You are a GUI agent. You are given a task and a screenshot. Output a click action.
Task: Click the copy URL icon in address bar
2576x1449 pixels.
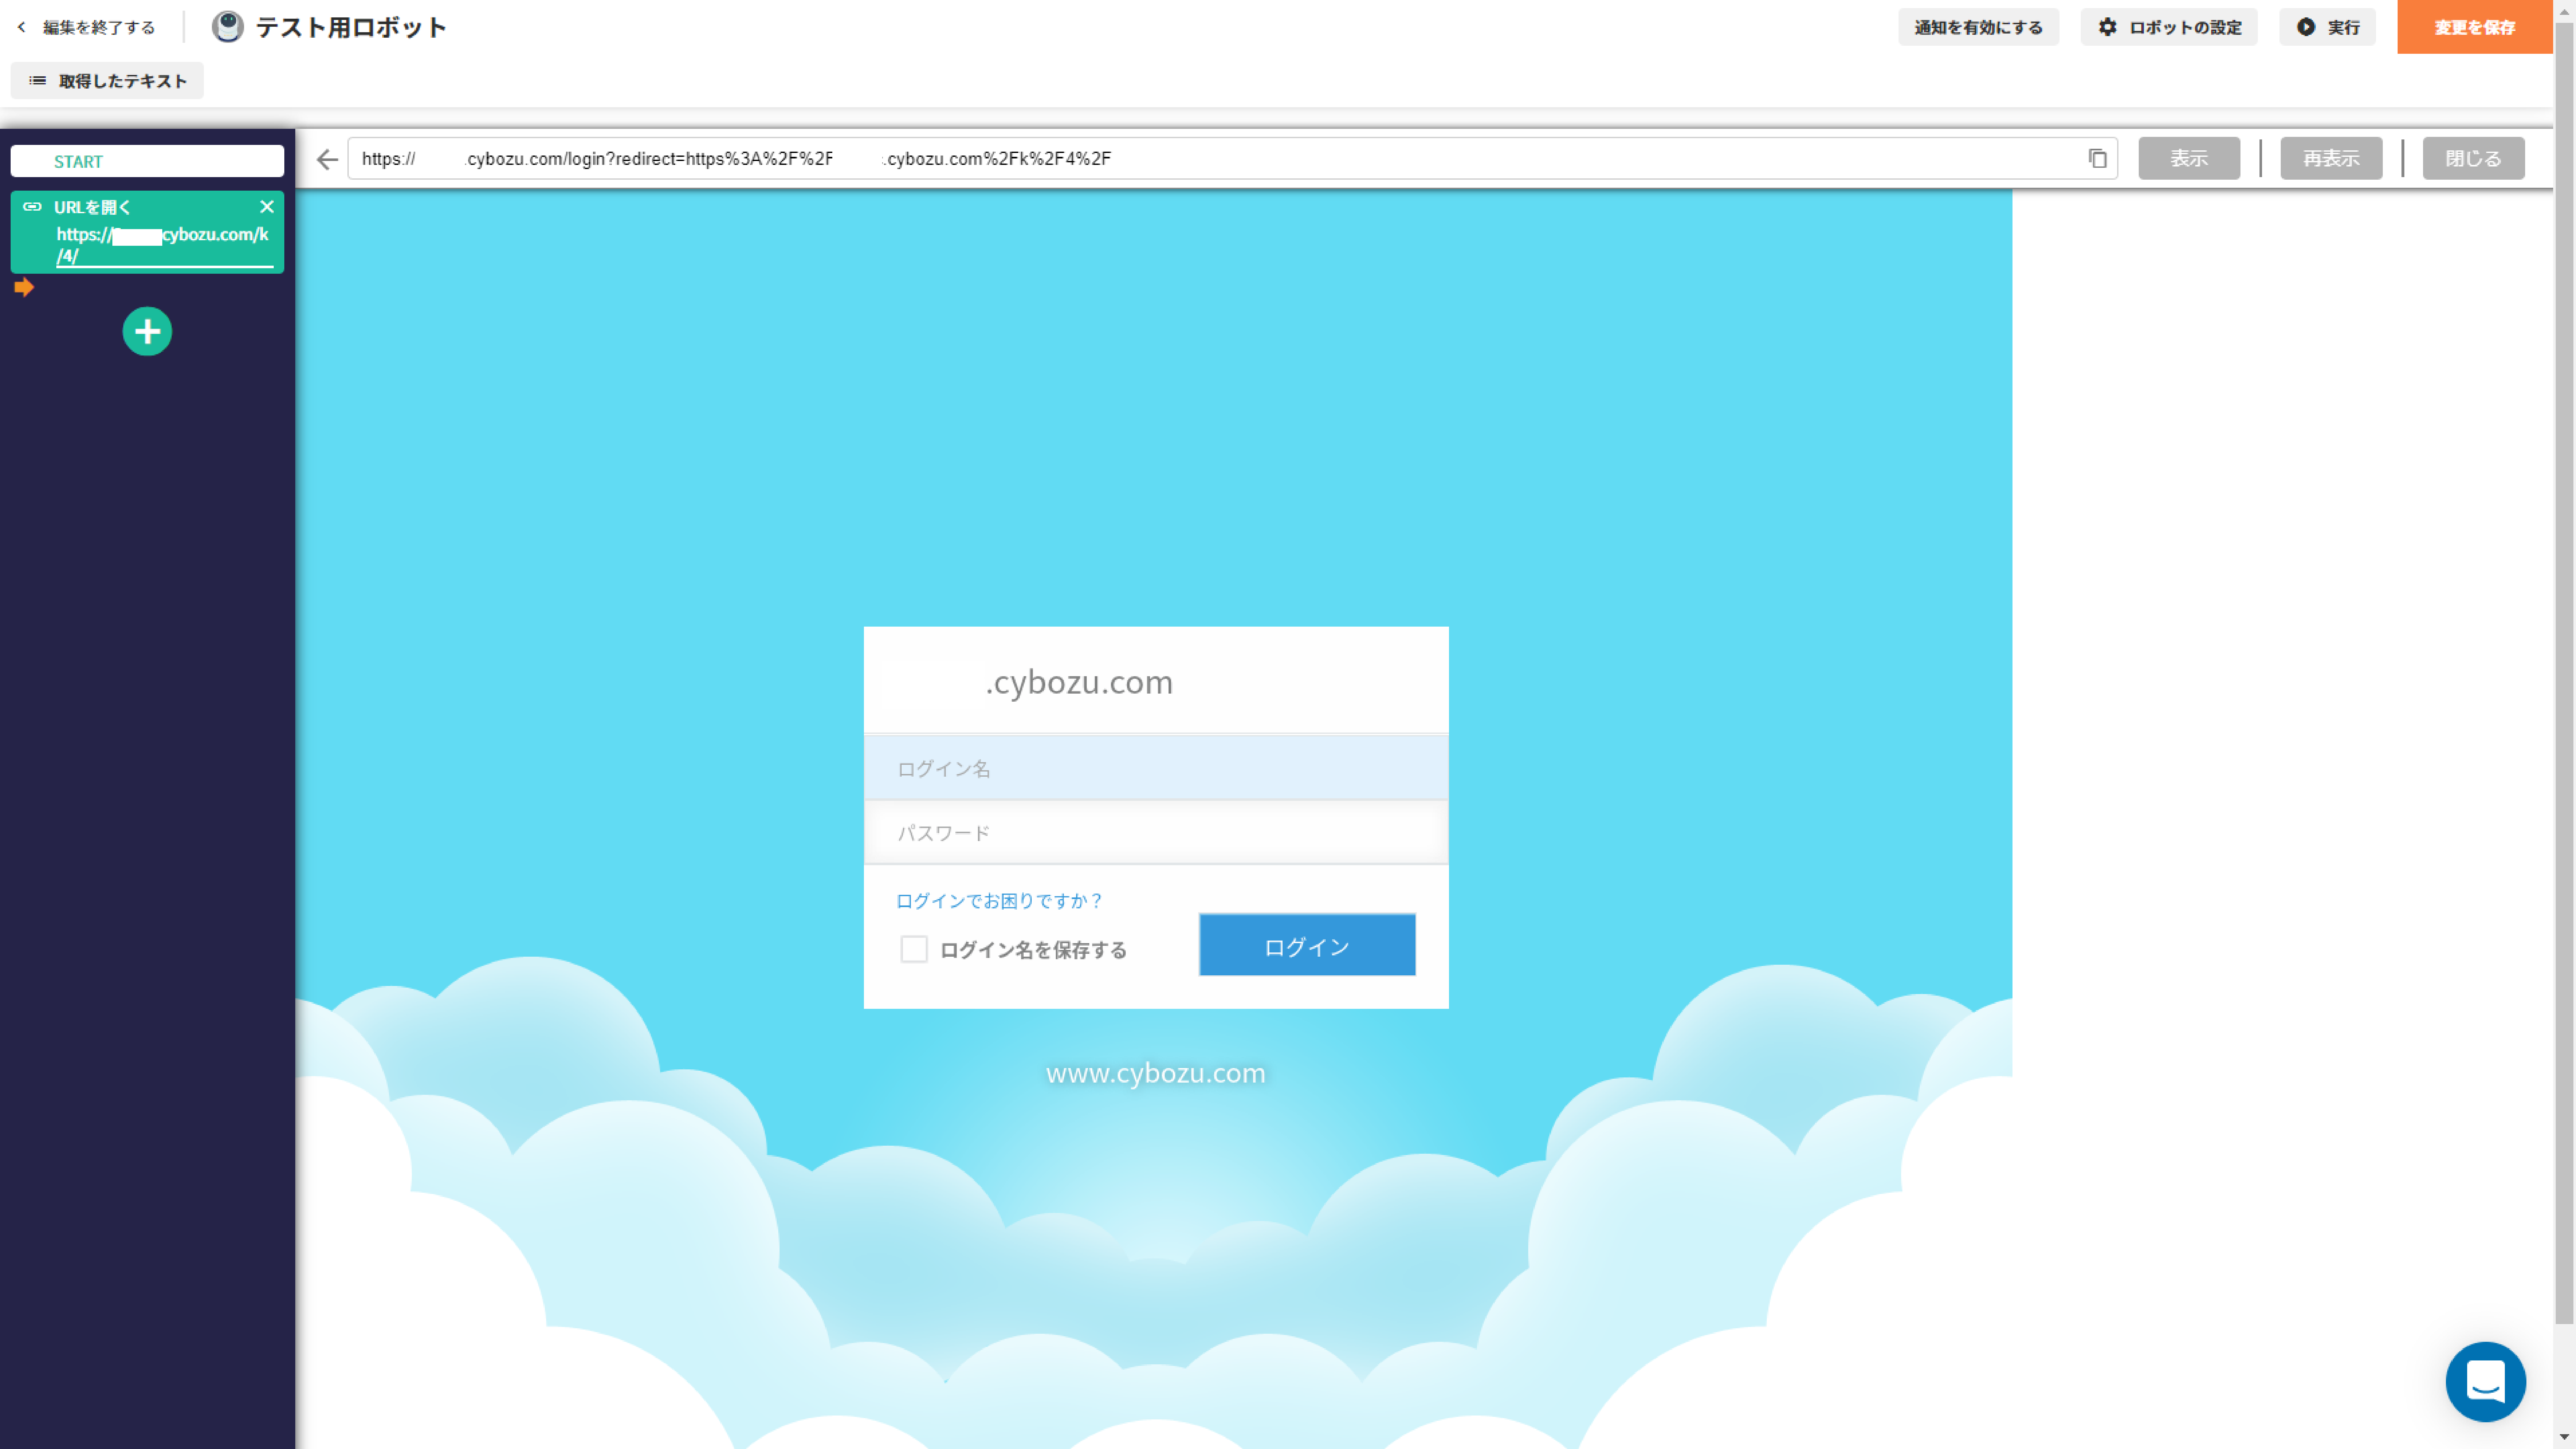[2097, 158]
